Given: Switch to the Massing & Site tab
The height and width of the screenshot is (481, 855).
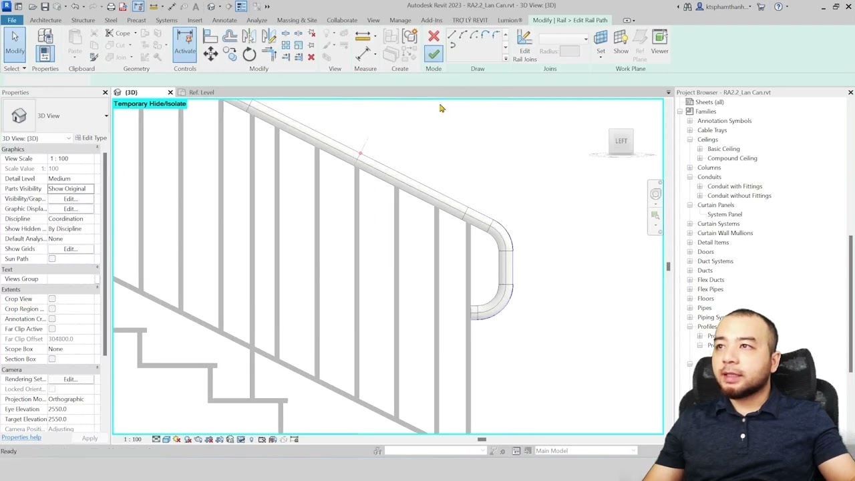Looking at the screenshot, I should click(x=297, y=20).
